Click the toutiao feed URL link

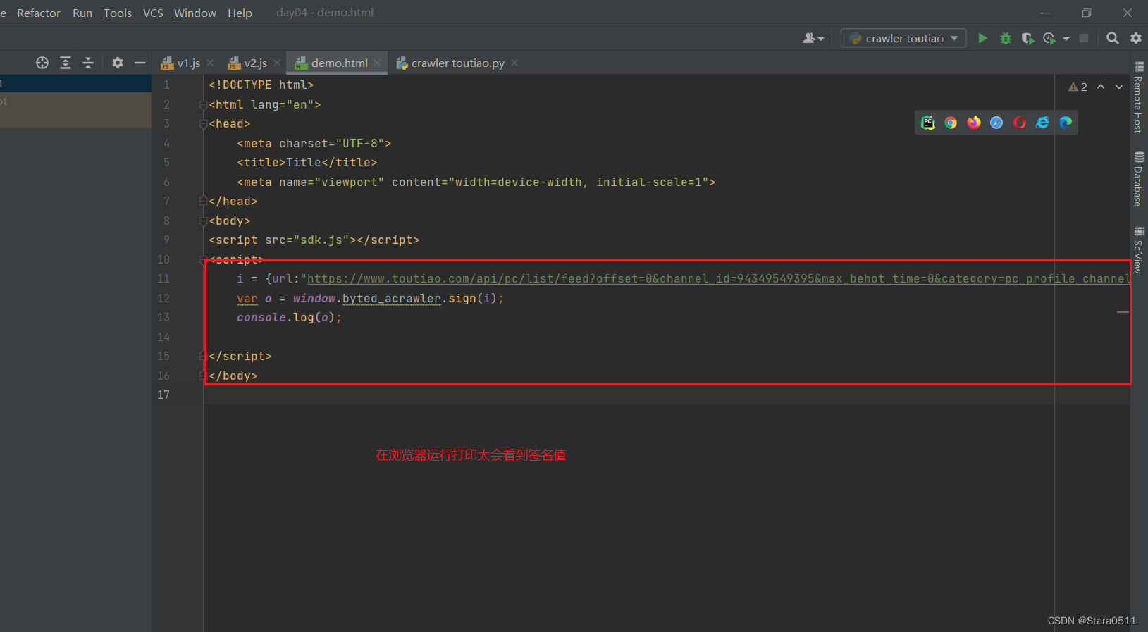point(719,279)
